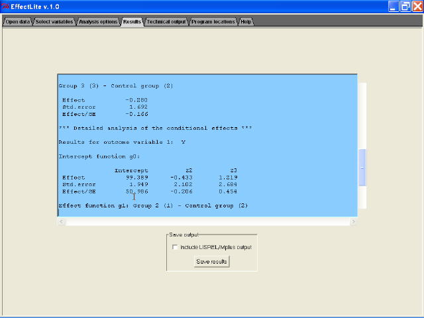Open the Program locations tab
Image resolution: width=424 pixels, height=318 pixels.
pyautogui.click(x=213, y=22)
